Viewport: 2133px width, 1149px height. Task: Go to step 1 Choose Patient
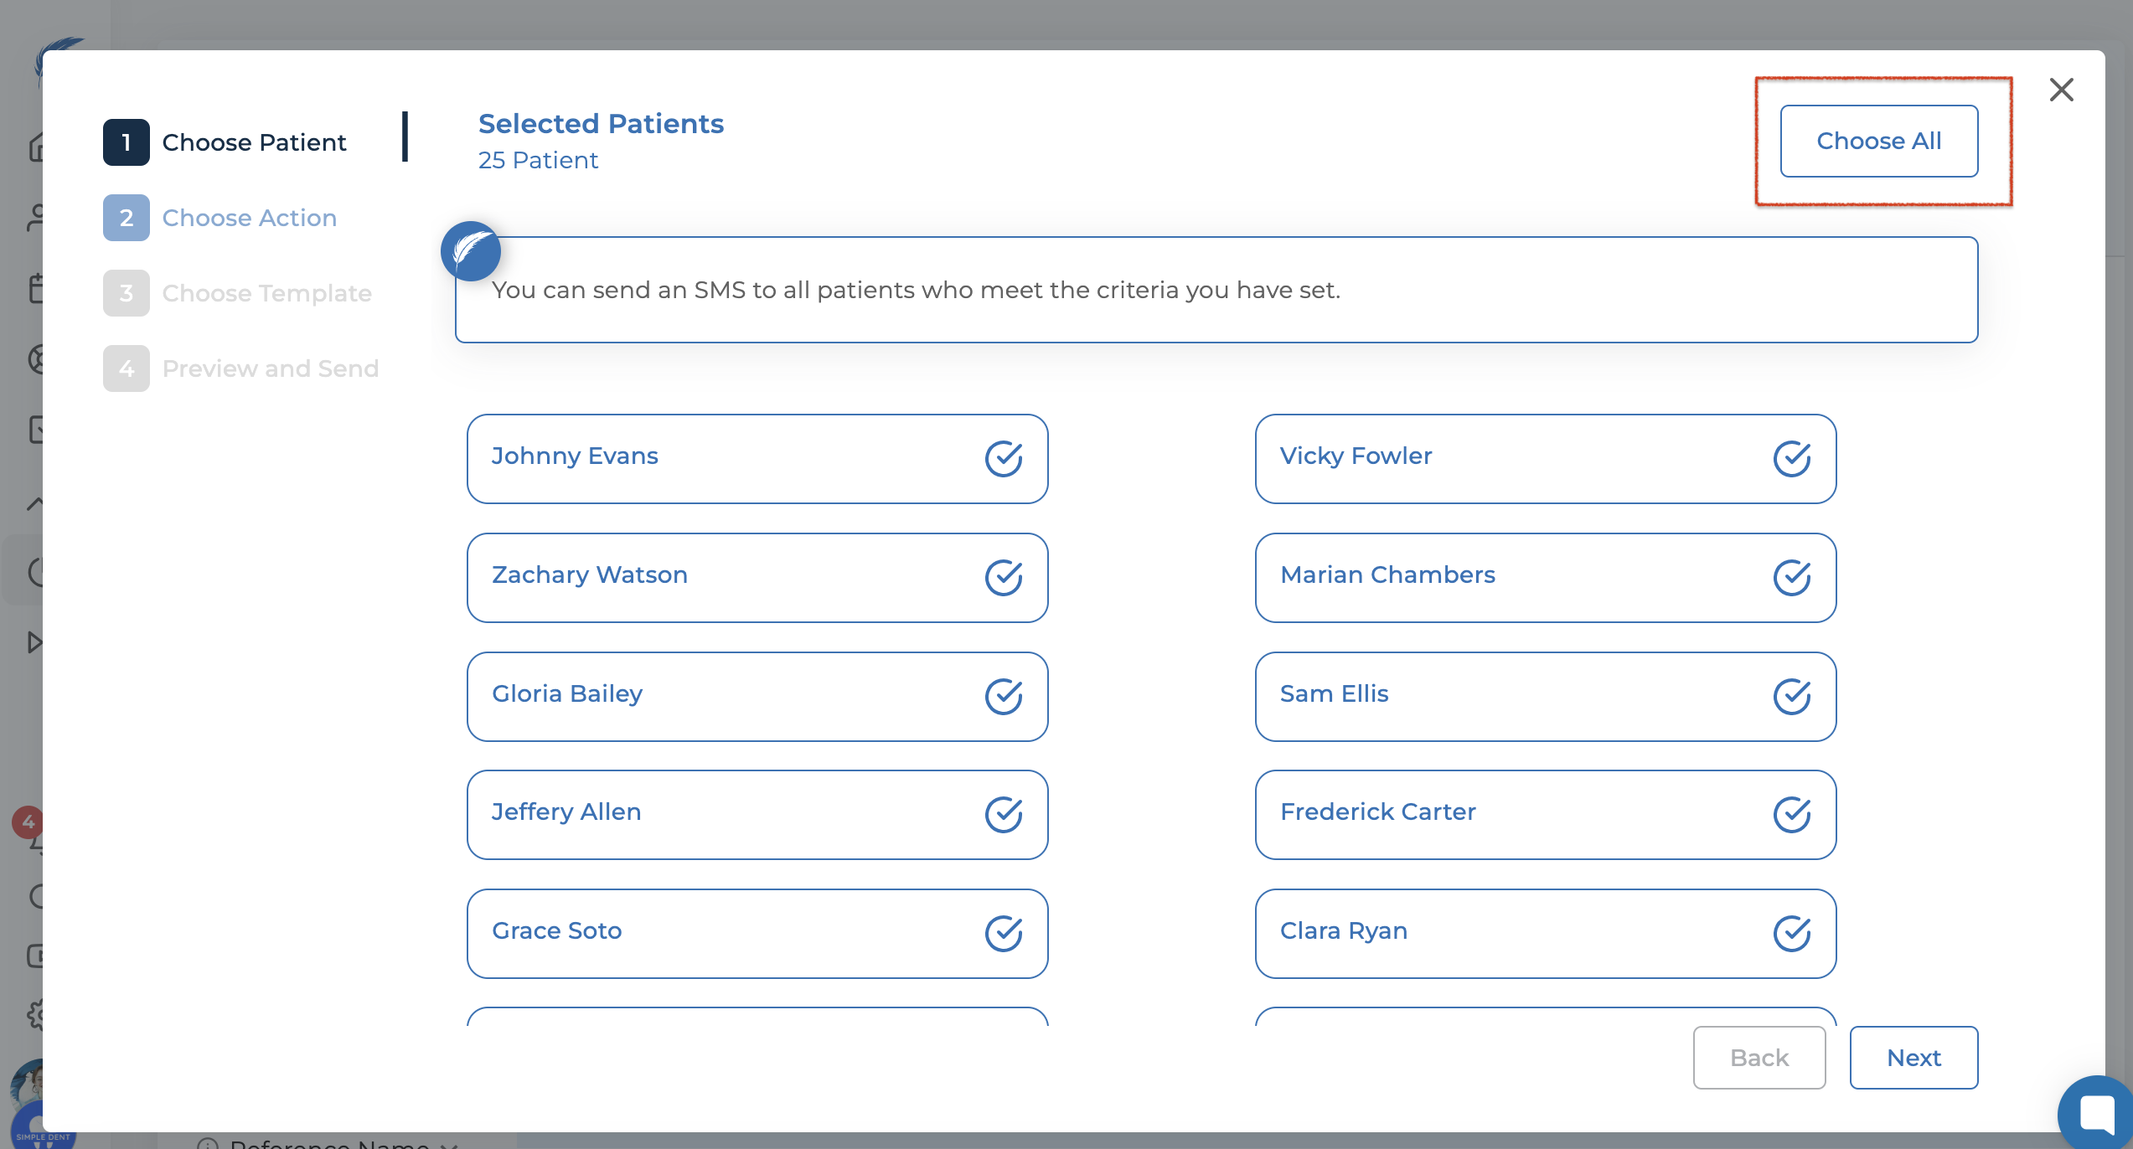click(x=225, y=142)
